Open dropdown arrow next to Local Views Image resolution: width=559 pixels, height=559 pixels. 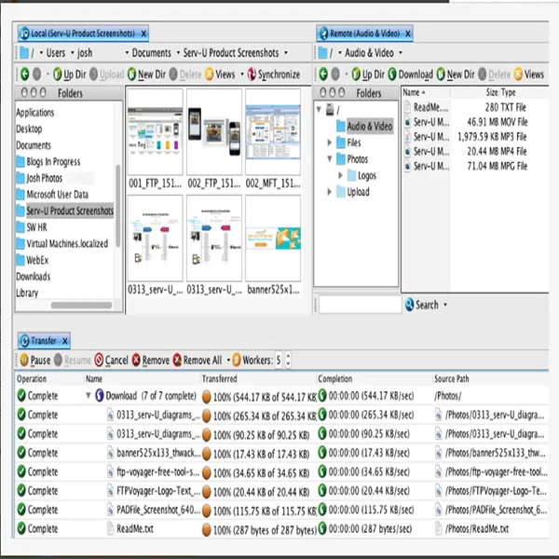[x=242, y=75]
